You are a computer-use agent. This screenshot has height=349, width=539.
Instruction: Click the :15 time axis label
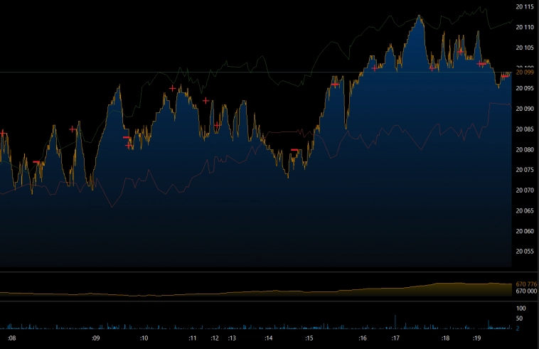tap(309, 338)
